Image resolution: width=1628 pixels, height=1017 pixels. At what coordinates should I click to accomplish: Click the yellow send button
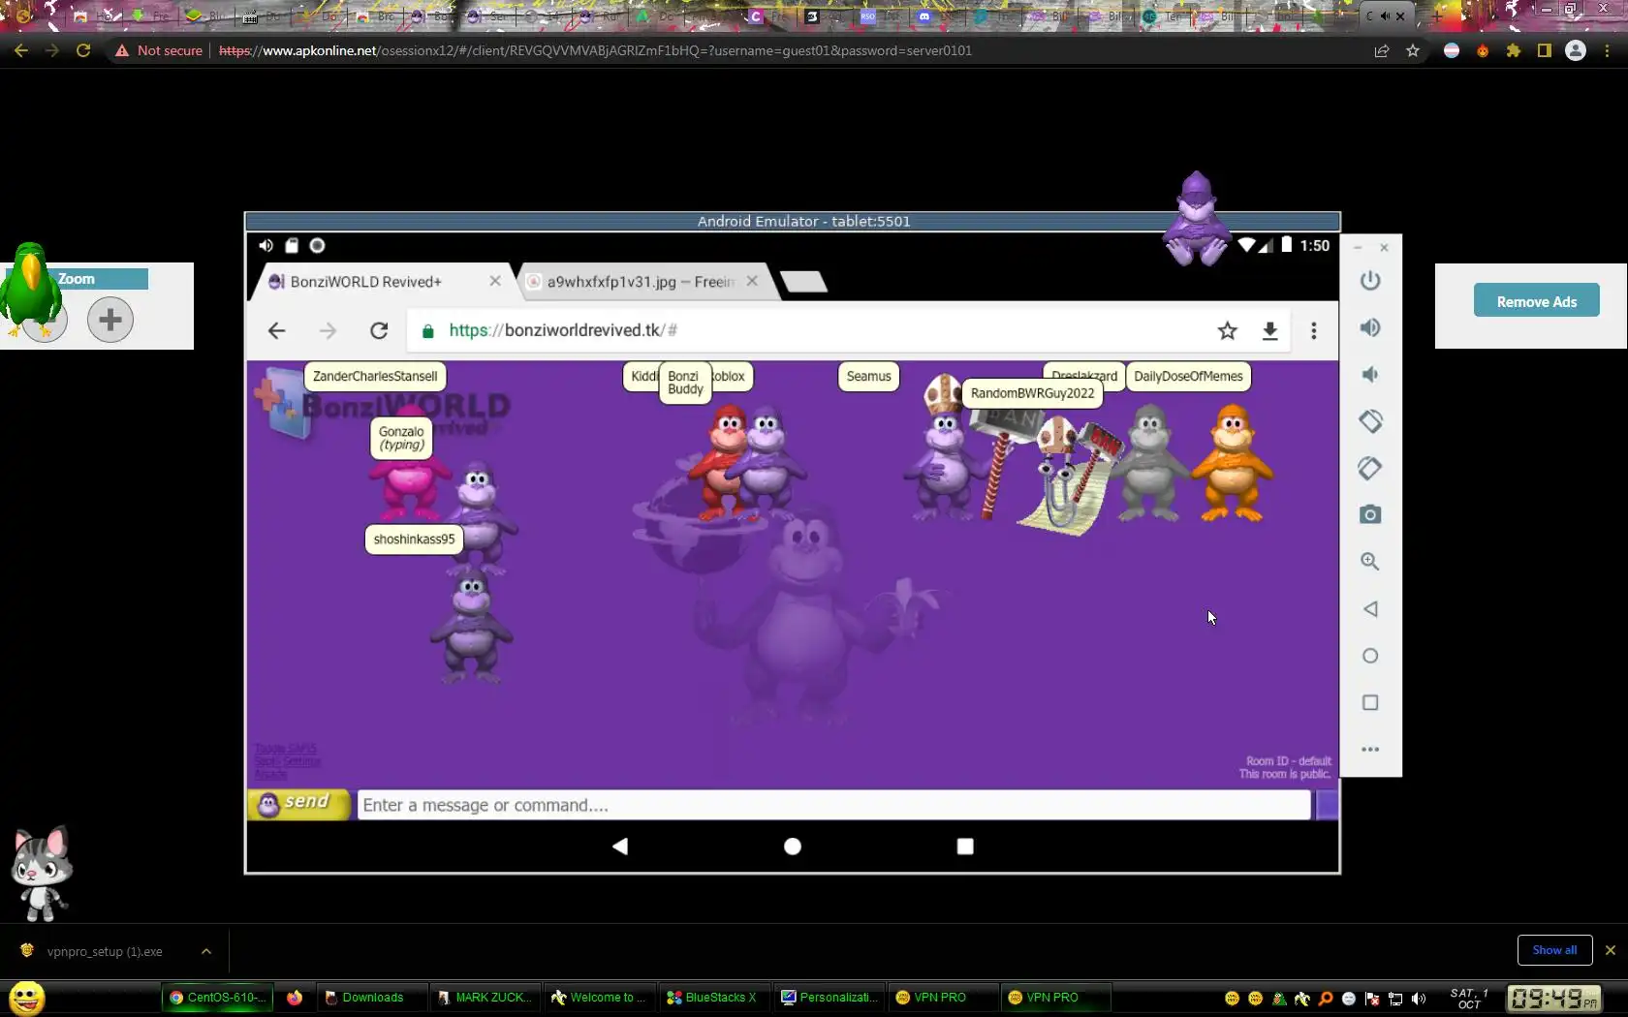click(298, 805)
